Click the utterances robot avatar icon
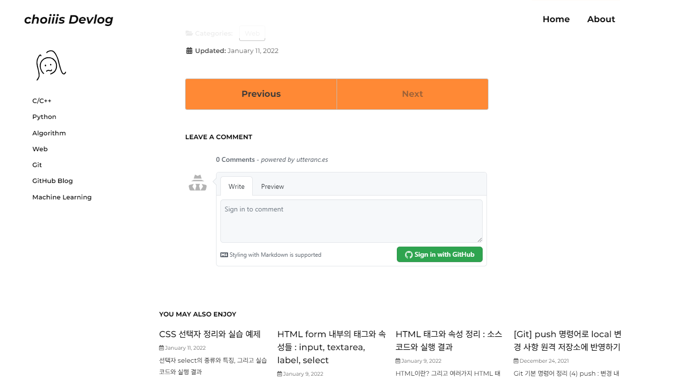690x381 pixels. point(197,182)
